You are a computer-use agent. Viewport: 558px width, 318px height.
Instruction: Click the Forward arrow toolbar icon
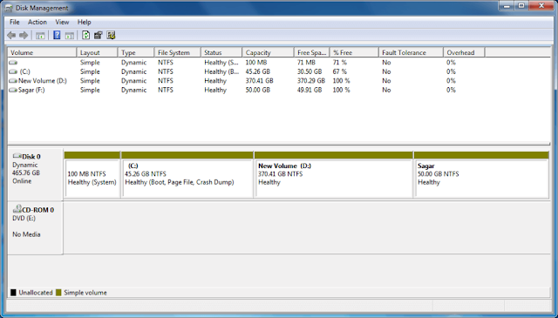pyautogui.click(x=24, y=35)
